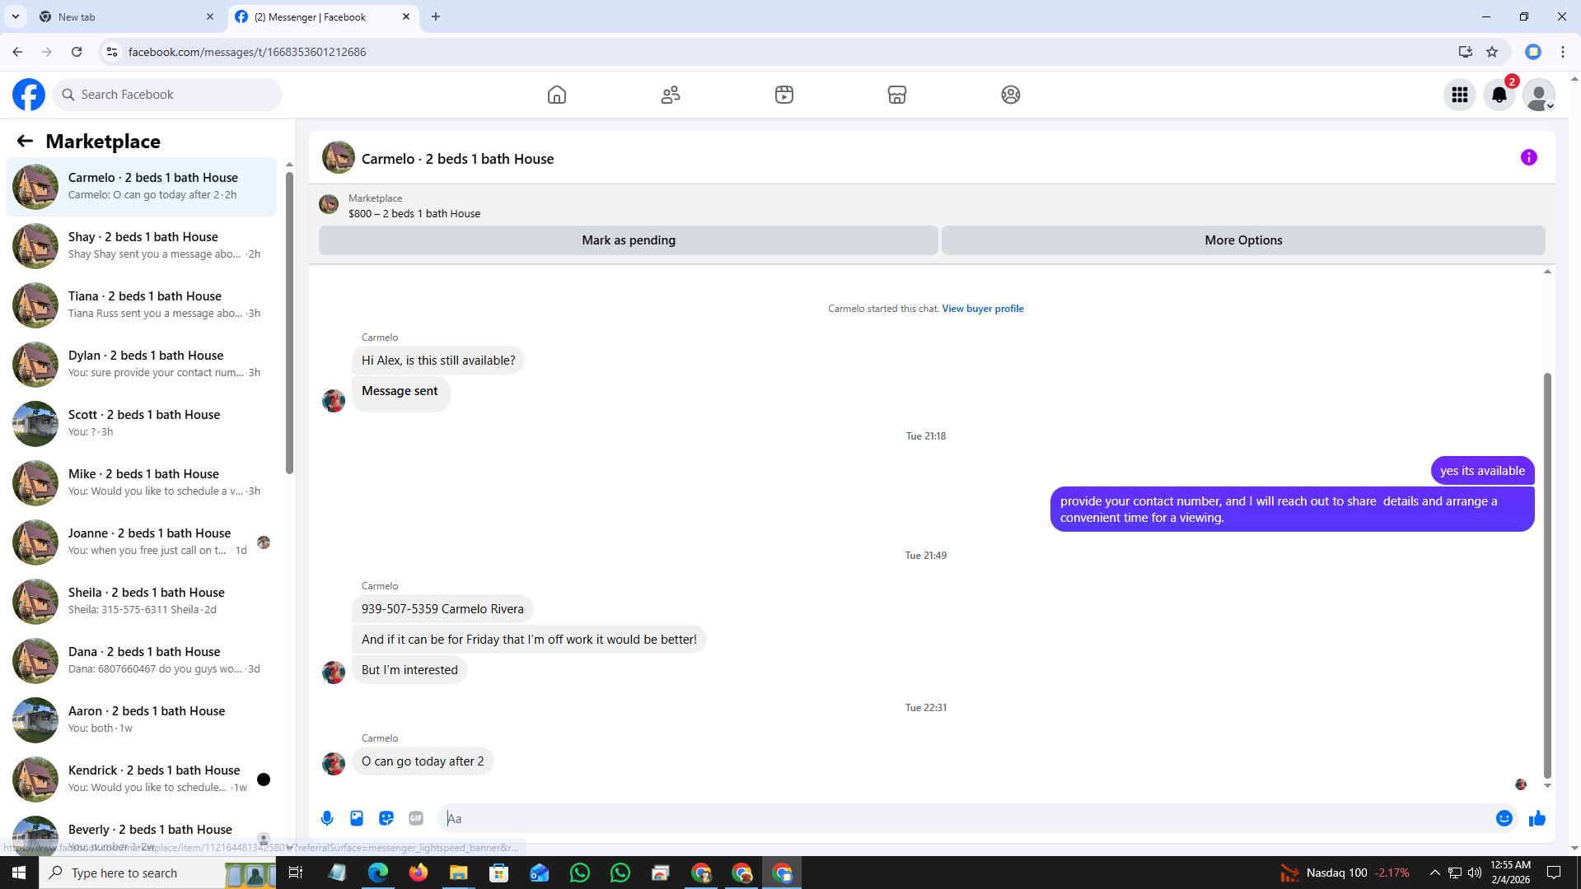Record a voice clip with microphone icon

(x=327, y=818)
